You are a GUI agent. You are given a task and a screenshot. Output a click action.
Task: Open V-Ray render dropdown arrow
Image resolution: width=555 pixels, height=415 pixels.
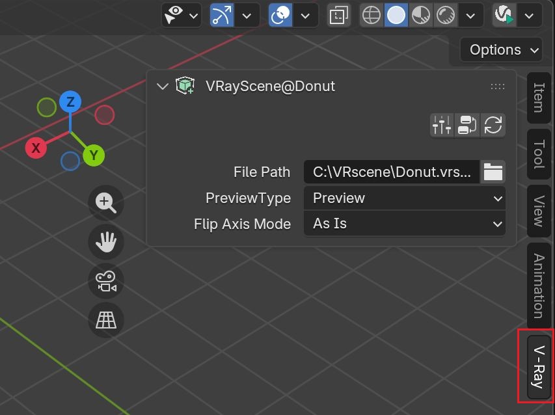(529, 16)
